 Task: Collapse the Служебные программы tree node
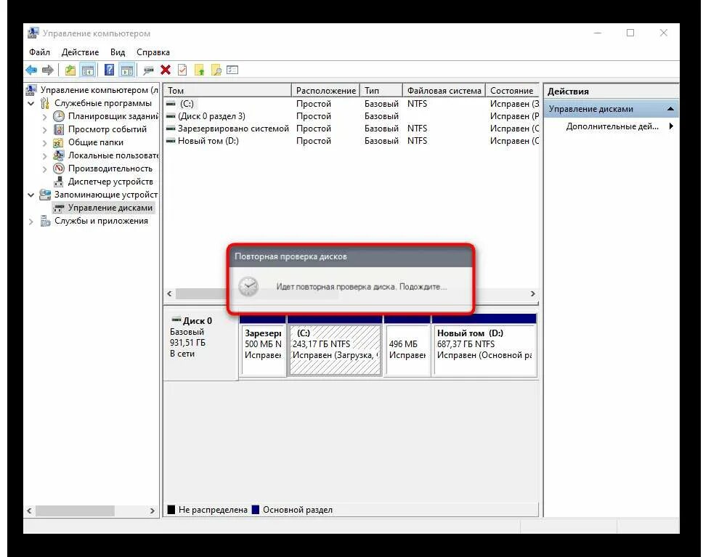[x=31, y=104]
